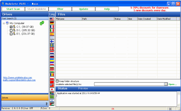Screen dimensions: 181x111
Task: Select the C:\ (39.07 GB) drive label
Action: click(25, 27)
